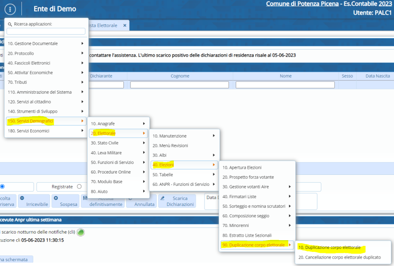Expand the 10. Gestione Documentale submenu
The image size is (394, 266).
point(46,43)
